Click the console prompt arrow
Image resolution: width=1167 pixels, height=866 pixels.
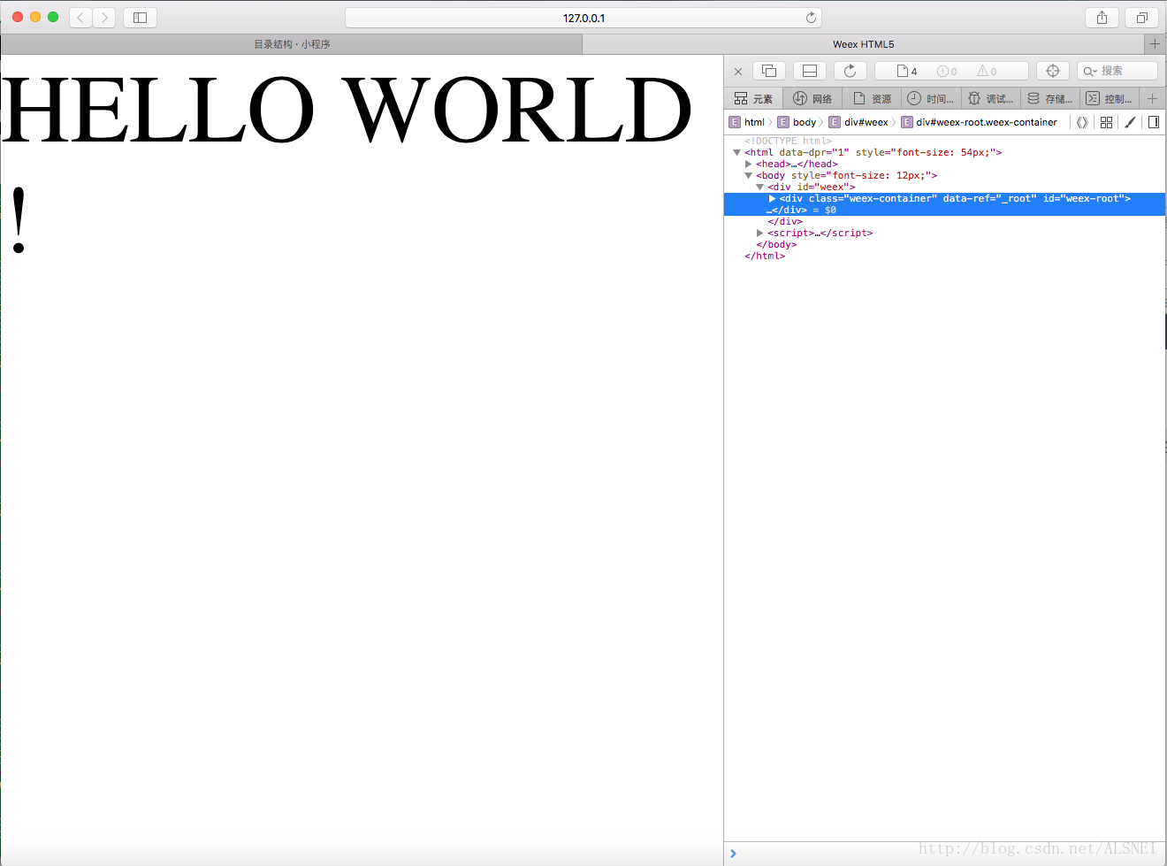(x=733, y=854)
